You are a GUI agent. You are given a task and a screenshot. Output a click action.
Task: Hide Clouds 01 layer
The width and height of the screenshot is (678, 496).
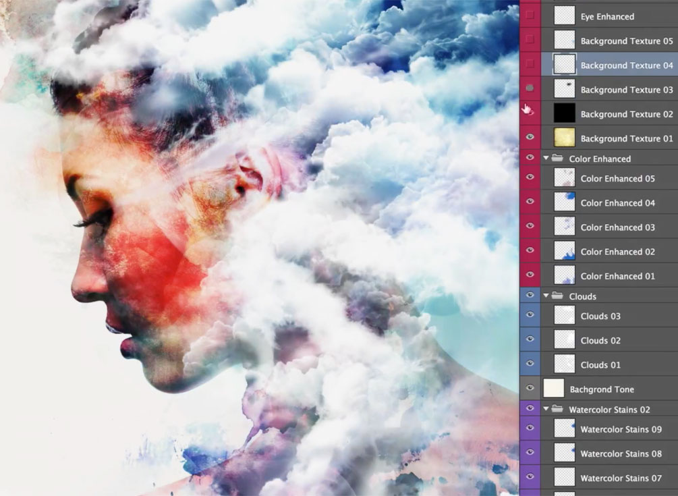(x=530, y=363)
